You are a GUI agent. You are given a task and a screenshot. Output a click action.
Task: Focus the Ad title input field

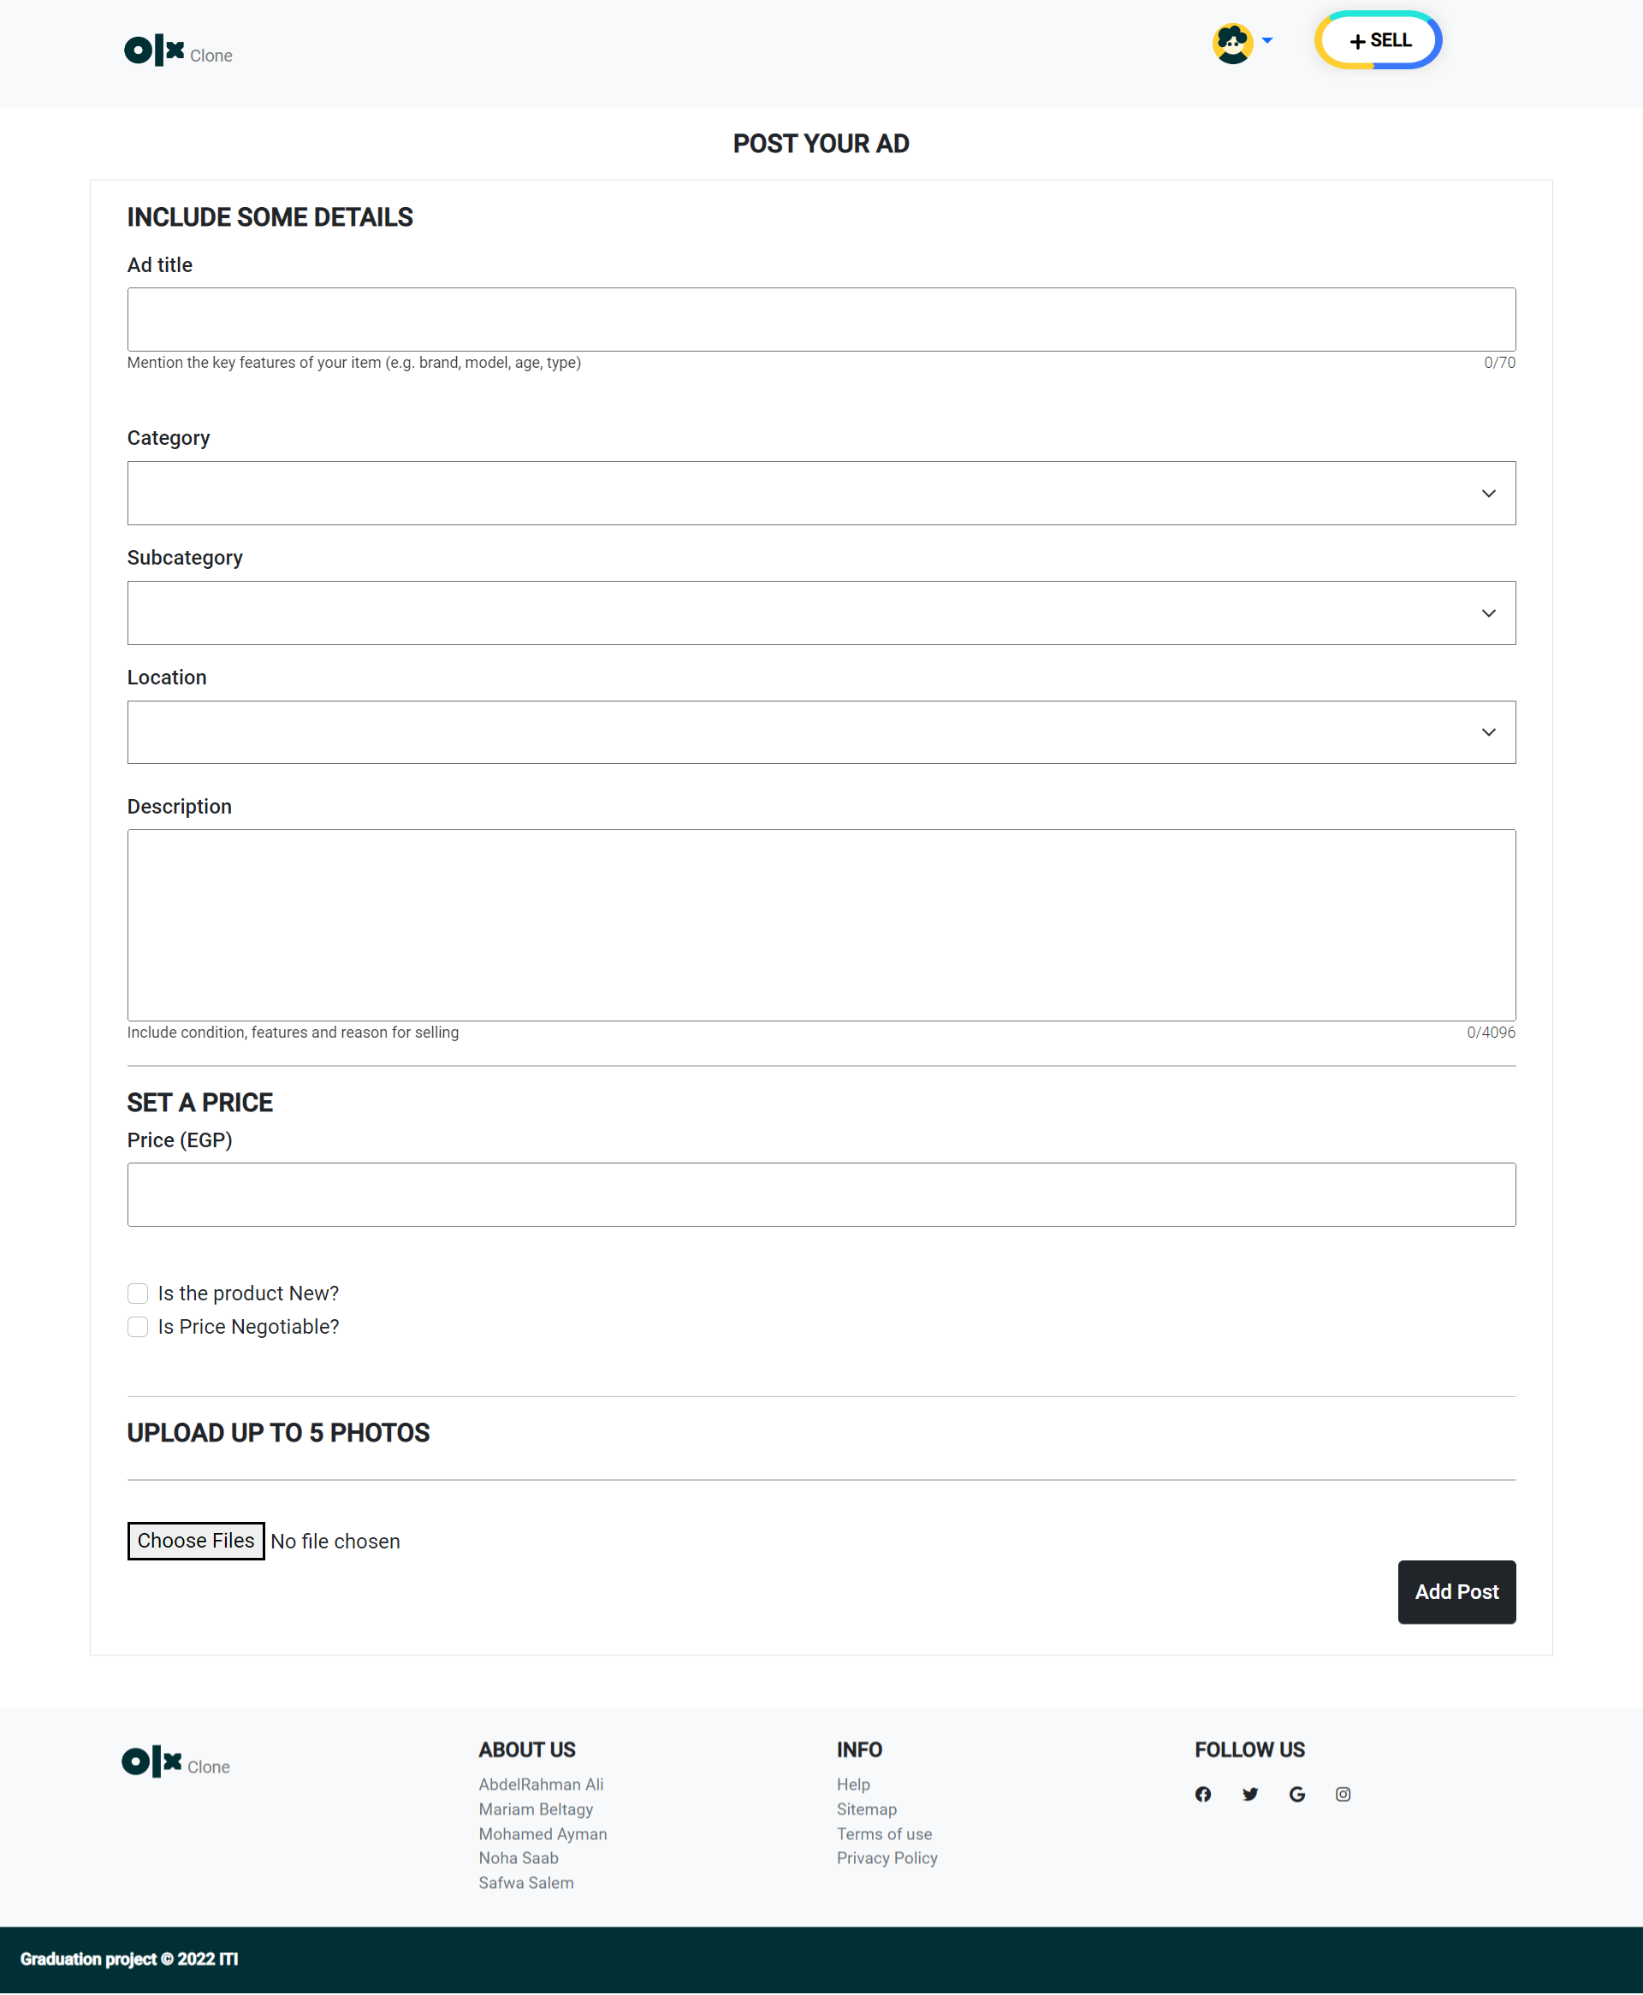tap(821, 320)
